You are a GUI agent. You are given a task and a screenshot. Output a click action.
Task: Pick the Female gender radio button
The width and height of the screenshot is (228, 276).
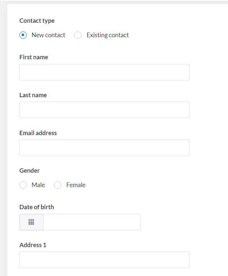point(58,185)
